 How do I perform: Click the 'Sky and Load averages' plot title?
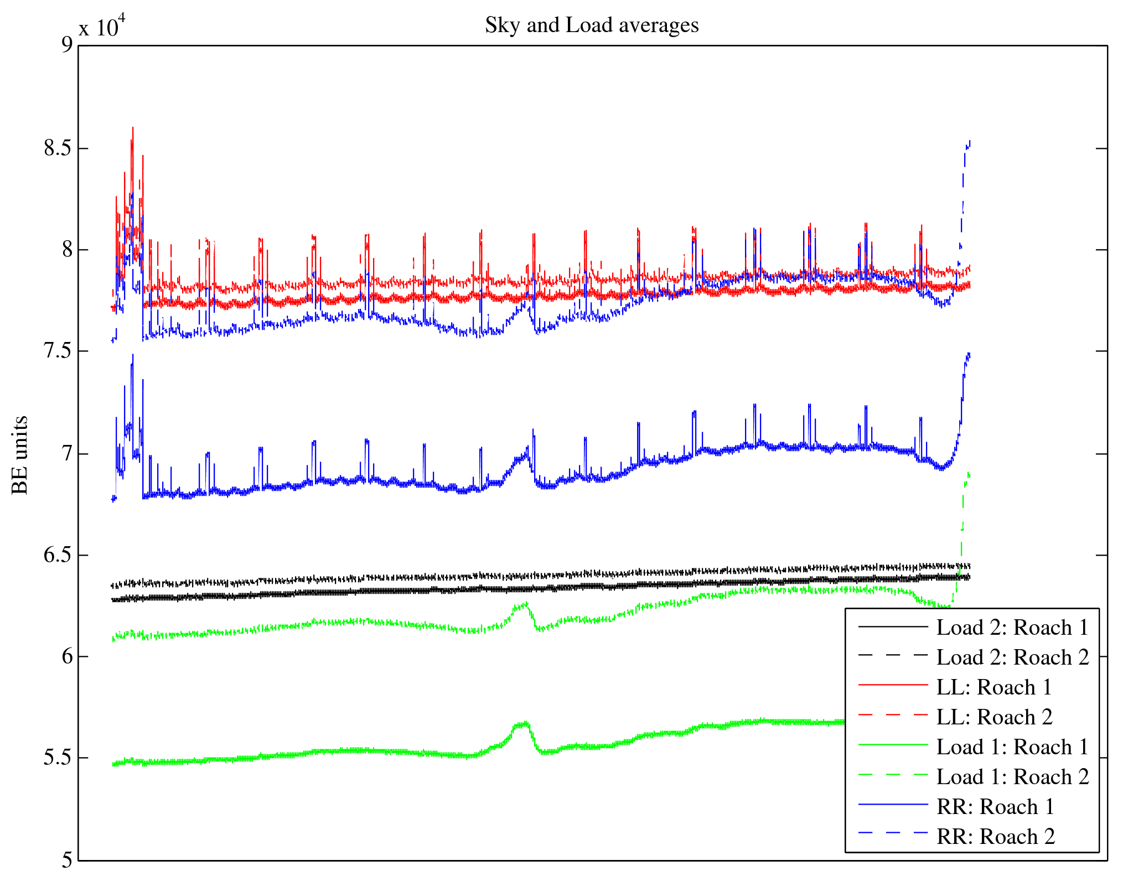[x=592, y=25]
